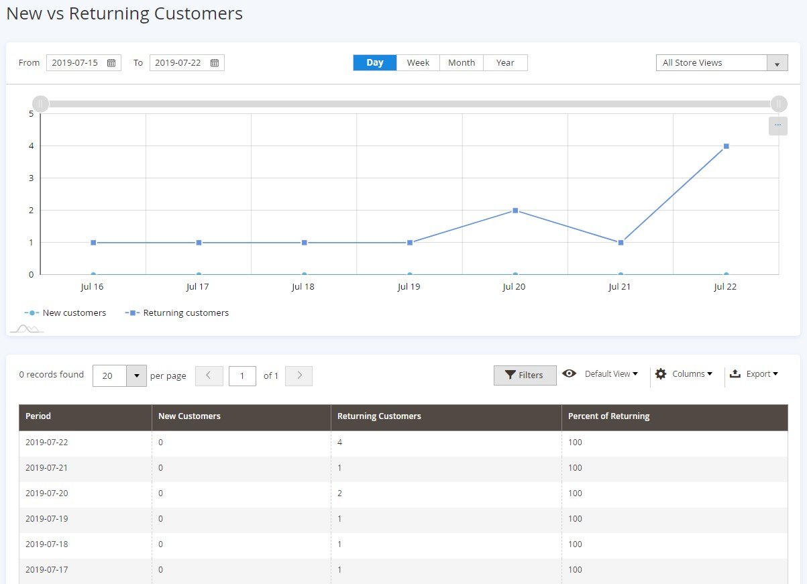Screen dimensions: 807x584
Task: Switch to the Year period tab
Action: coord(505,62)
